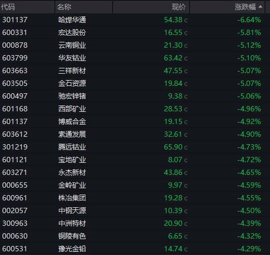
Task: Select stock code 603799
Action: [x=15, y=58]
